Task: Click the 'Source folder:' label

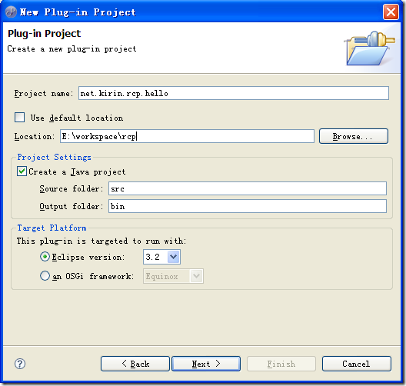Action: [x=72, y=188]
